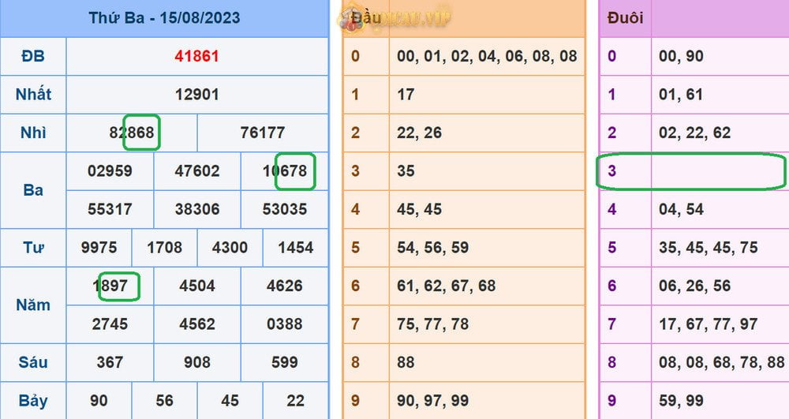
Task: Click the circled number 82868 in Nhì row
Action: click(x=132, y=133)
